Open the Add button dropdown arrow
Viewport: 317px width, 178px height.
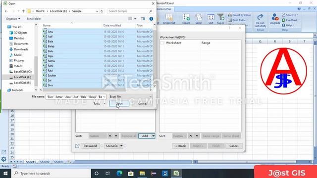click(x=154, y=136)
